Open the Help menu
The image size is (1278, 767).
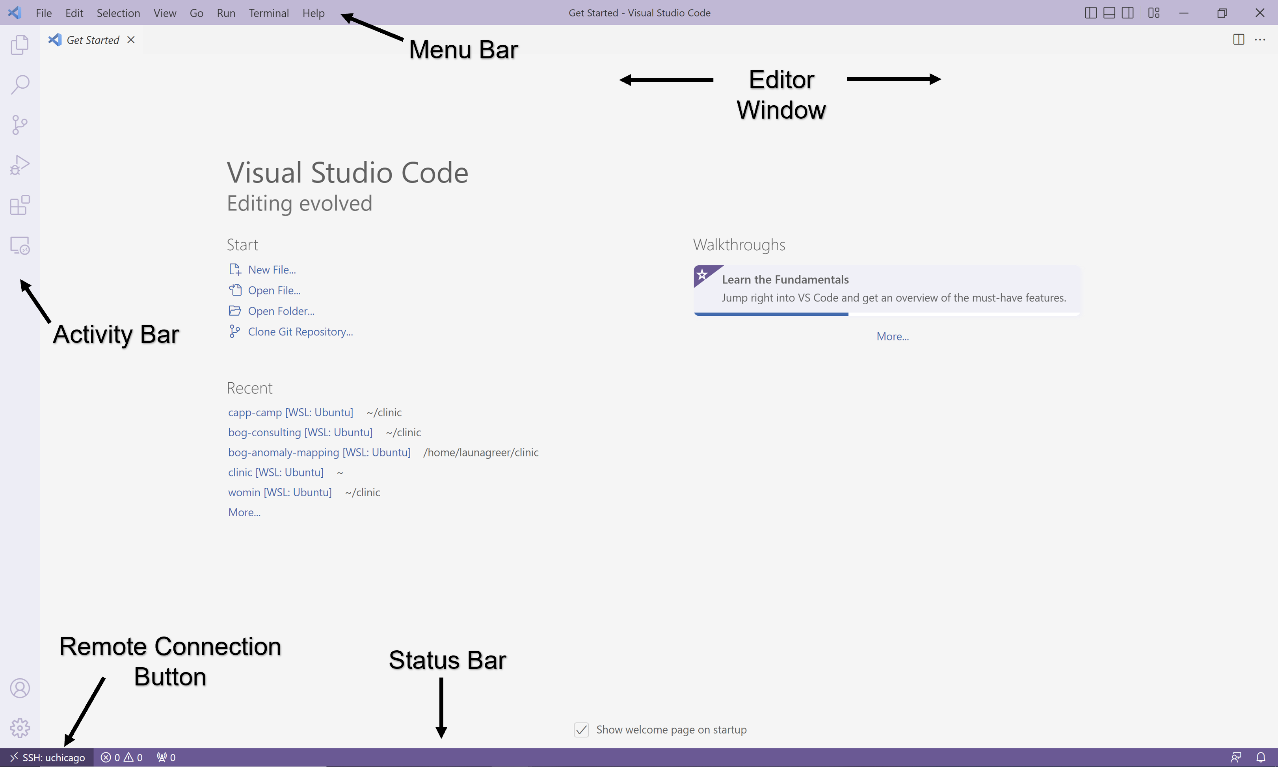(x=313, y=13)
